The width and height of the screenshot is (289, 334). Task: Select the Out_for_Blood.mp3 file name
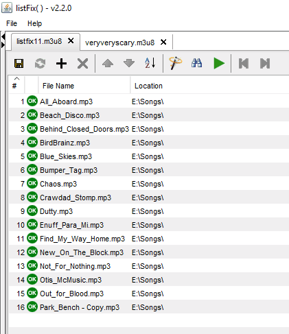click(71, 294)
